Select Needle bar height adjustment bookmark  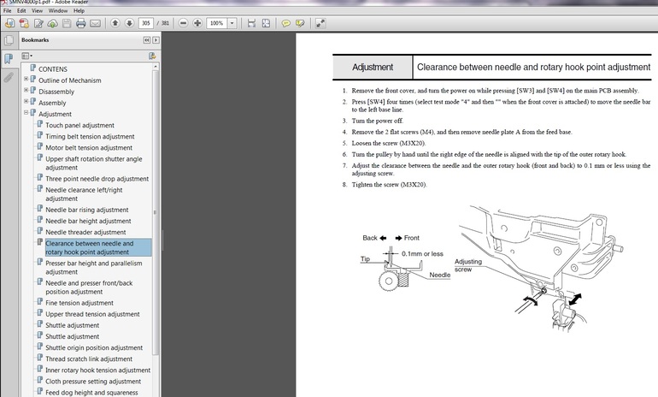pos(88,221)
